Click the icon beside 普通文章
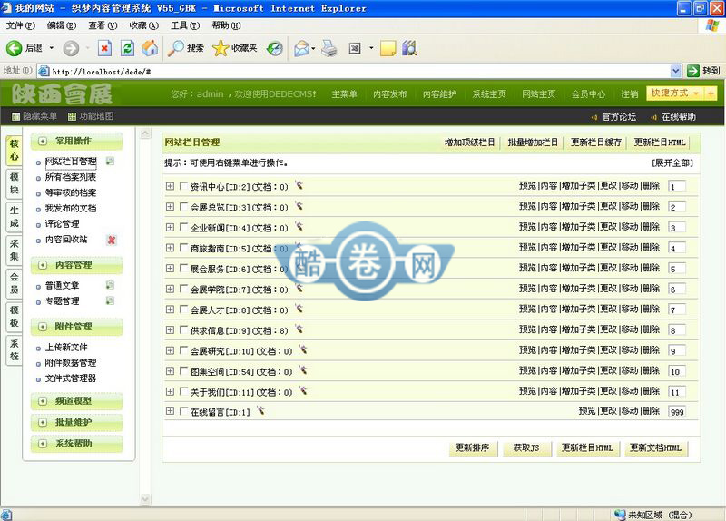Viewport: 726px width, 521px height. tap(110, 285)
